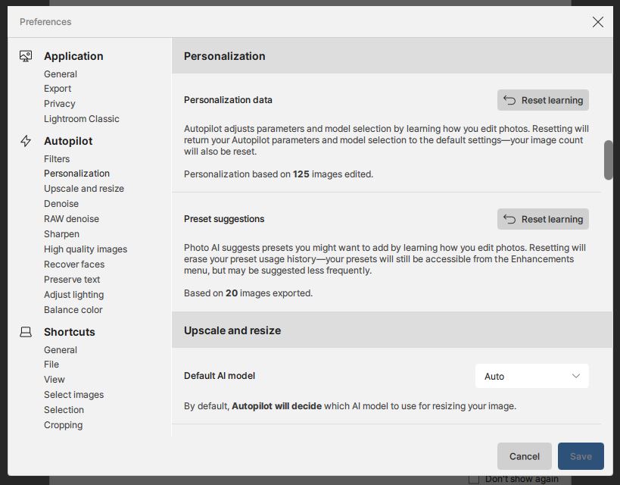Check the Don't show again checkbox
The image size is (620, 485).
coord(475,479)
